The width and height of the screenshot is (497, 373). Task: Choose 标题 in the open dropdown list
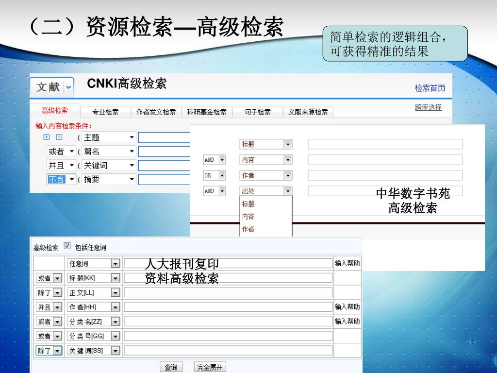pos(248,204)
